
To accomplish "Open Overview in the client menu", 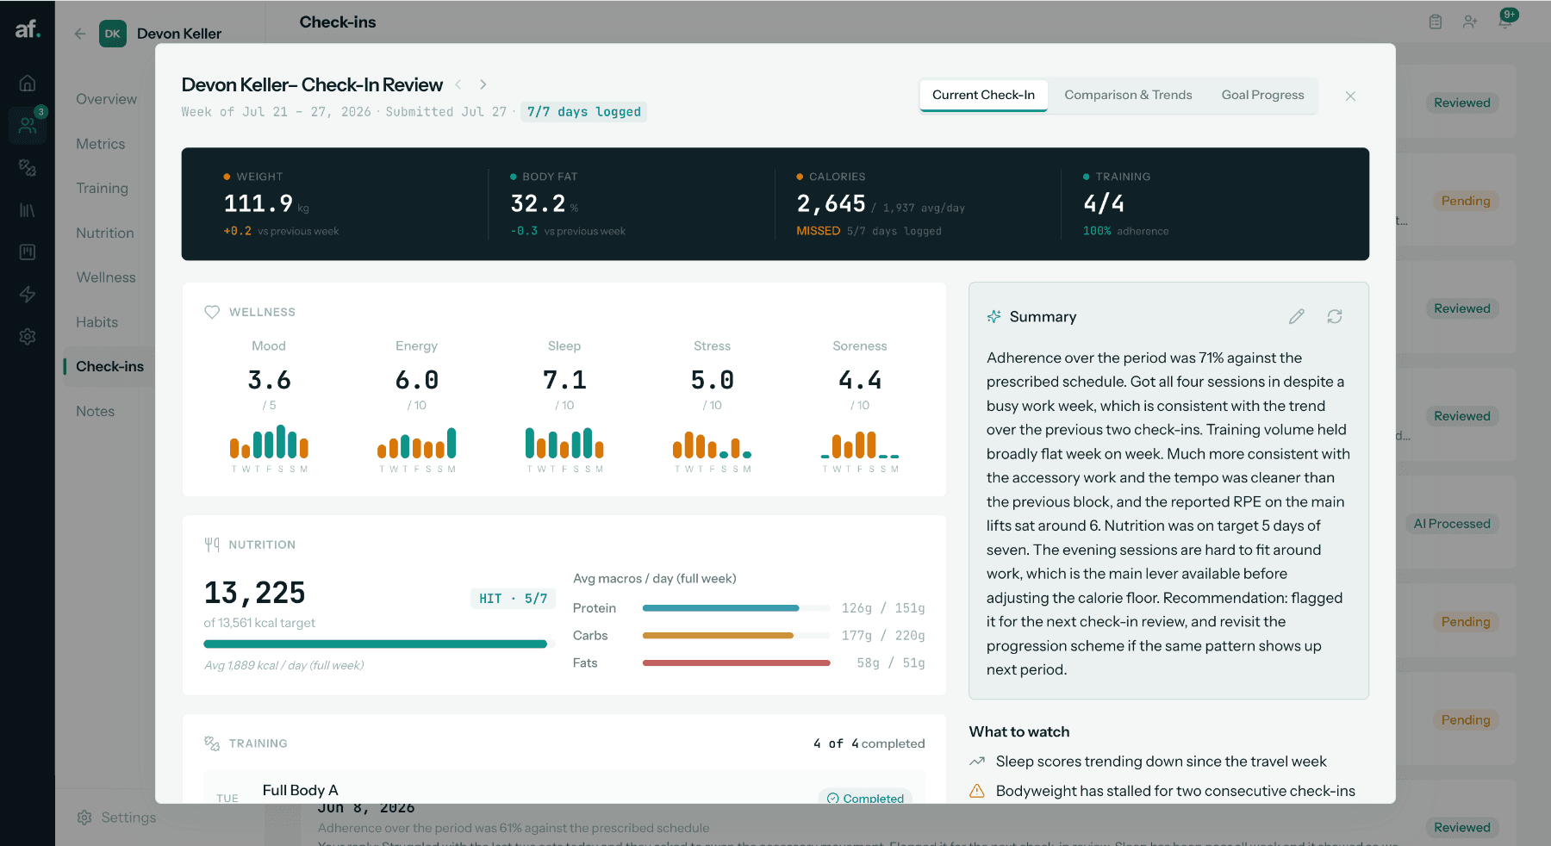I will click(106, 99).
